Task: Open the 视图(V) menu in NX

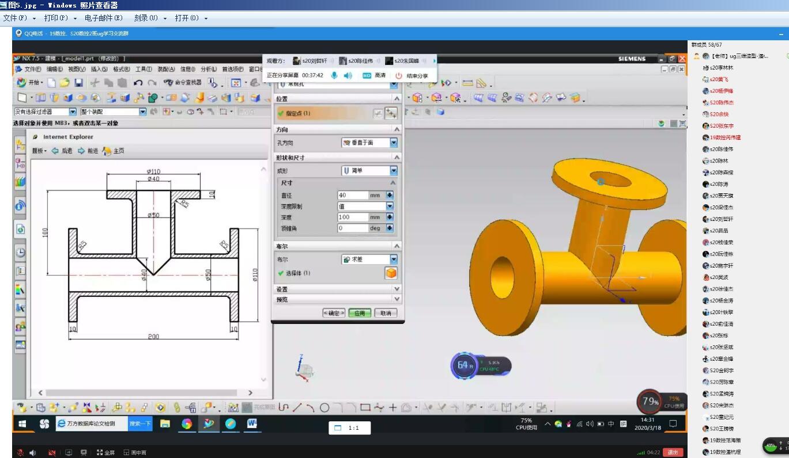Action: pyautogui.click(x=78, y=69)
